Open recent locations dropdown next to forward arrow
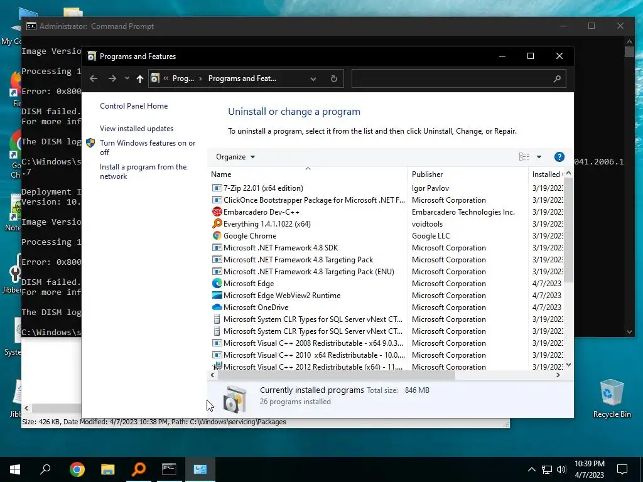The width and height of the screenshot is (643, 482). [x=127, y=78]
